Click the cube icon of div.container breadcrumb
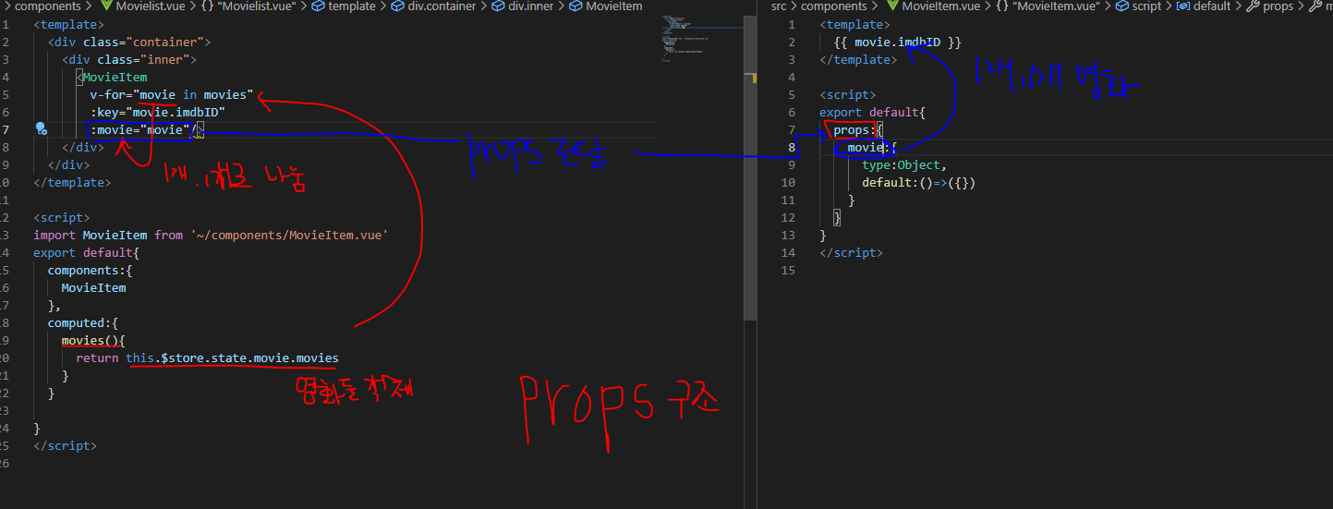The image size is (1333, 509). coord(395,6)
